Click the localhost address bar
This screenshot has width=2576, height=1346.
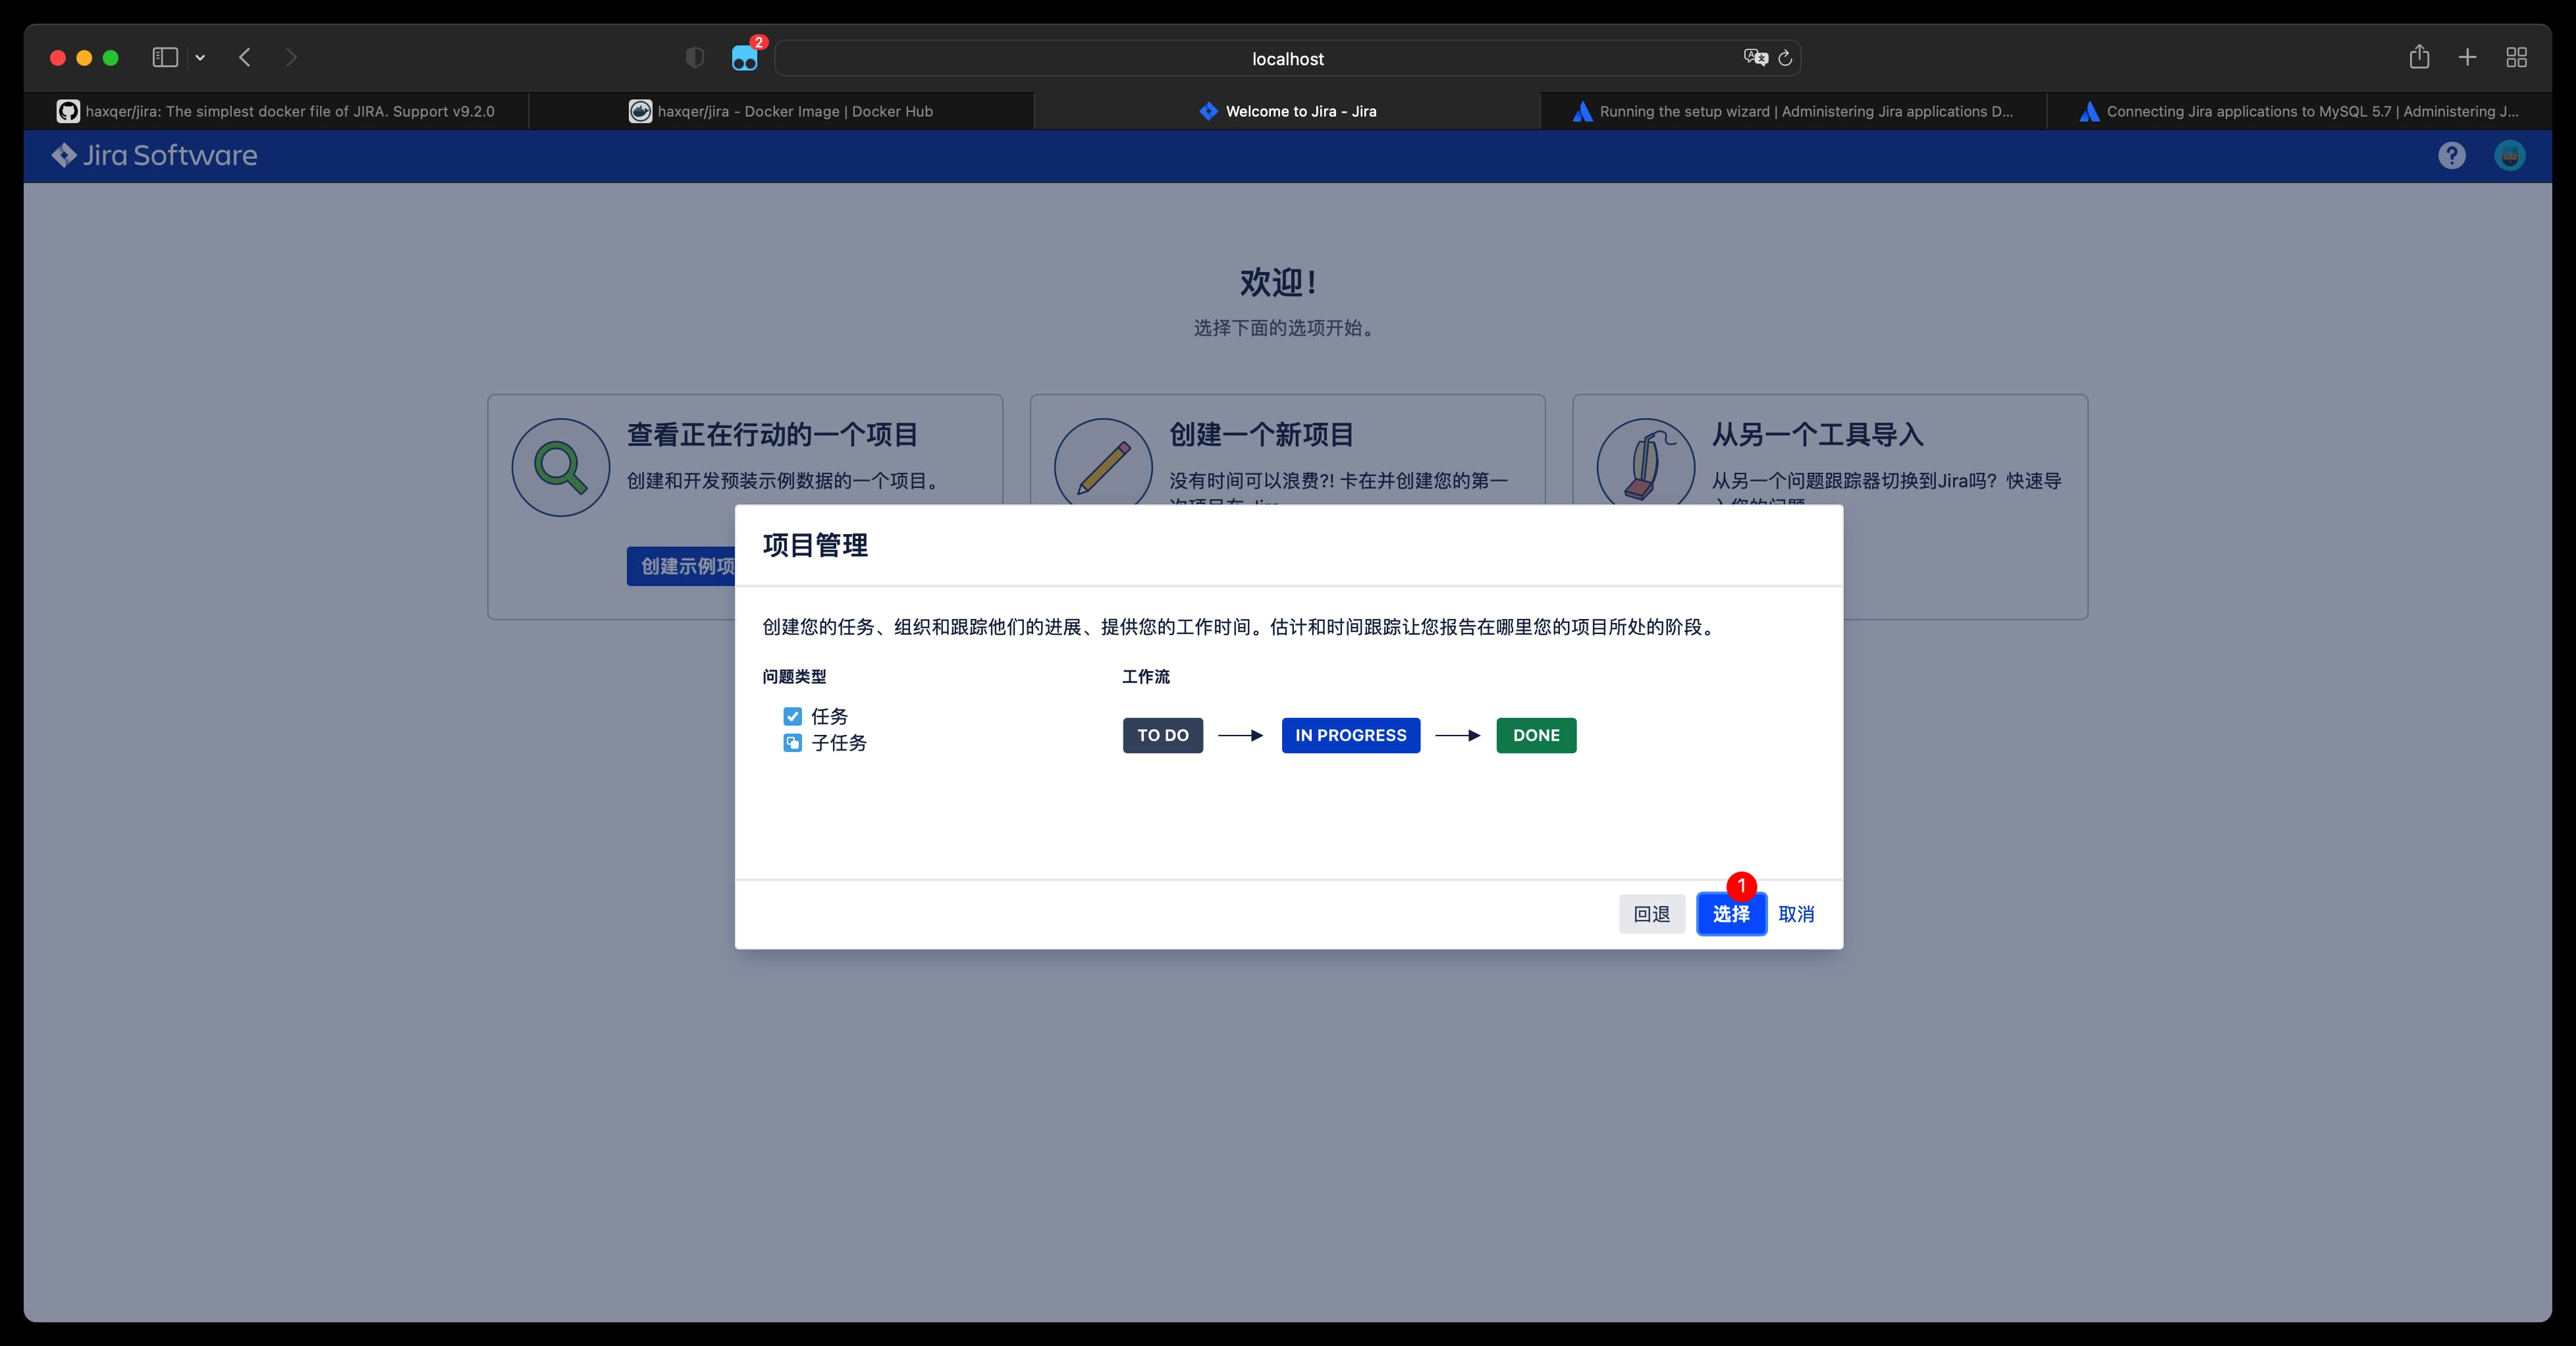click(1288, 58)
